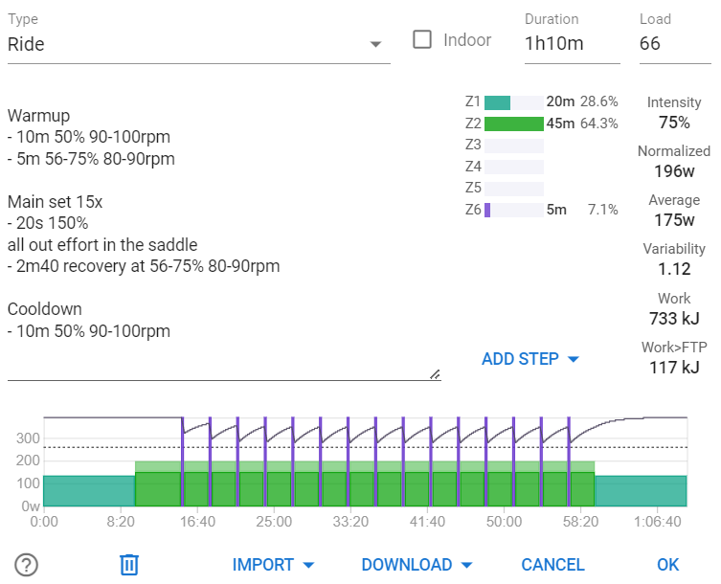Viewport: 721px width, 584px height.
Task: Edit the Load field value 66
Action: [674, 44]
